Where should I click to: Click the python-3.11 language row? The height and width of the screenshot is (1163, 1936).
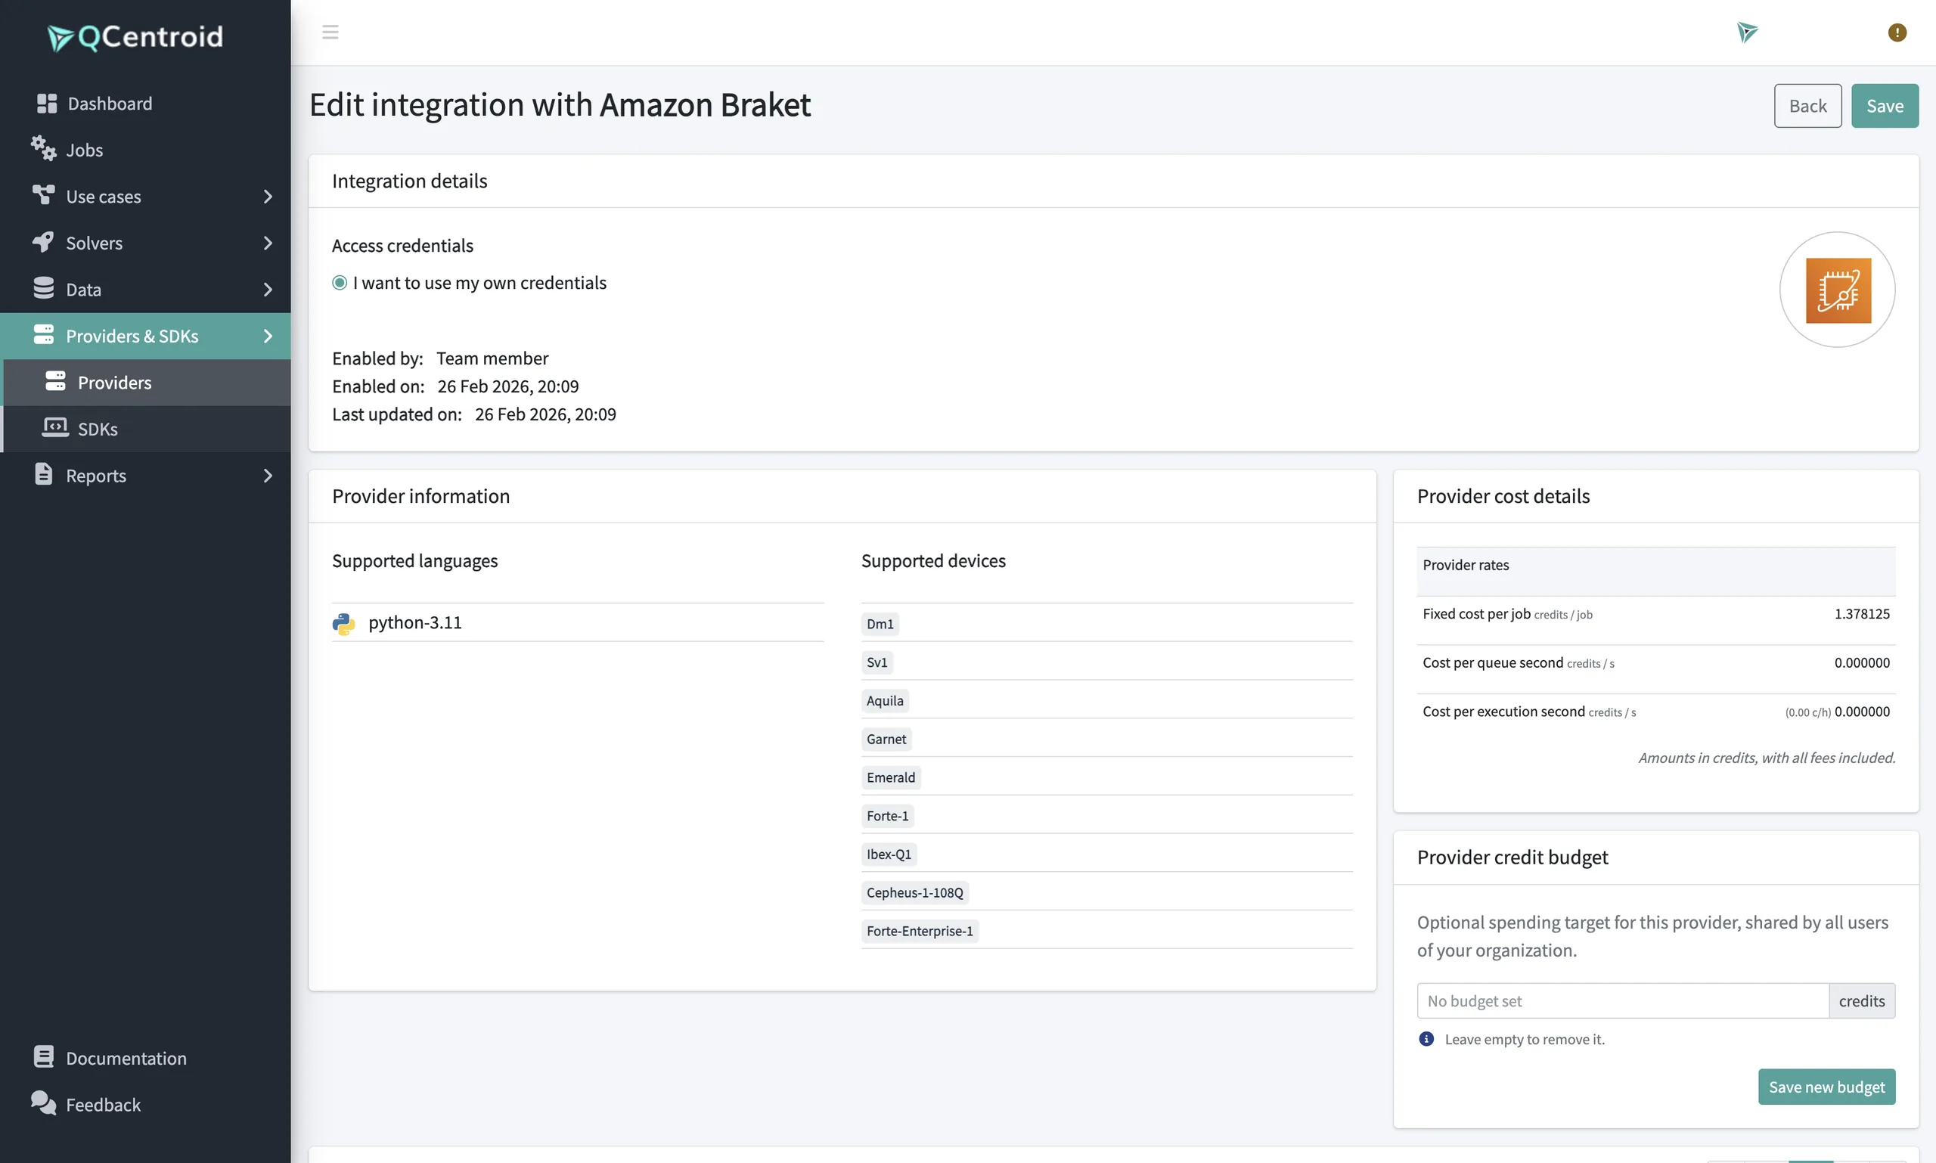[x=578, y=623]
